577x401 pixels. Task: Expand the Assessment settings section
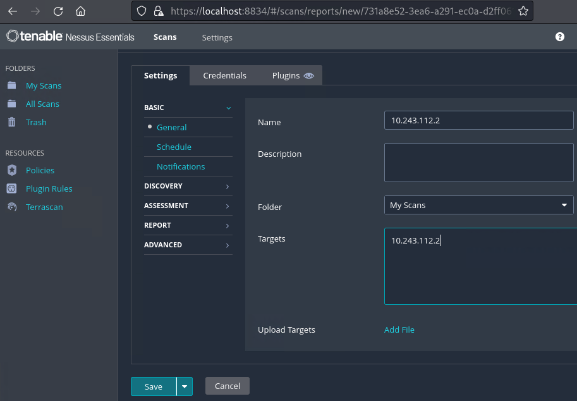pyautogui.click(x=188, y=206)
